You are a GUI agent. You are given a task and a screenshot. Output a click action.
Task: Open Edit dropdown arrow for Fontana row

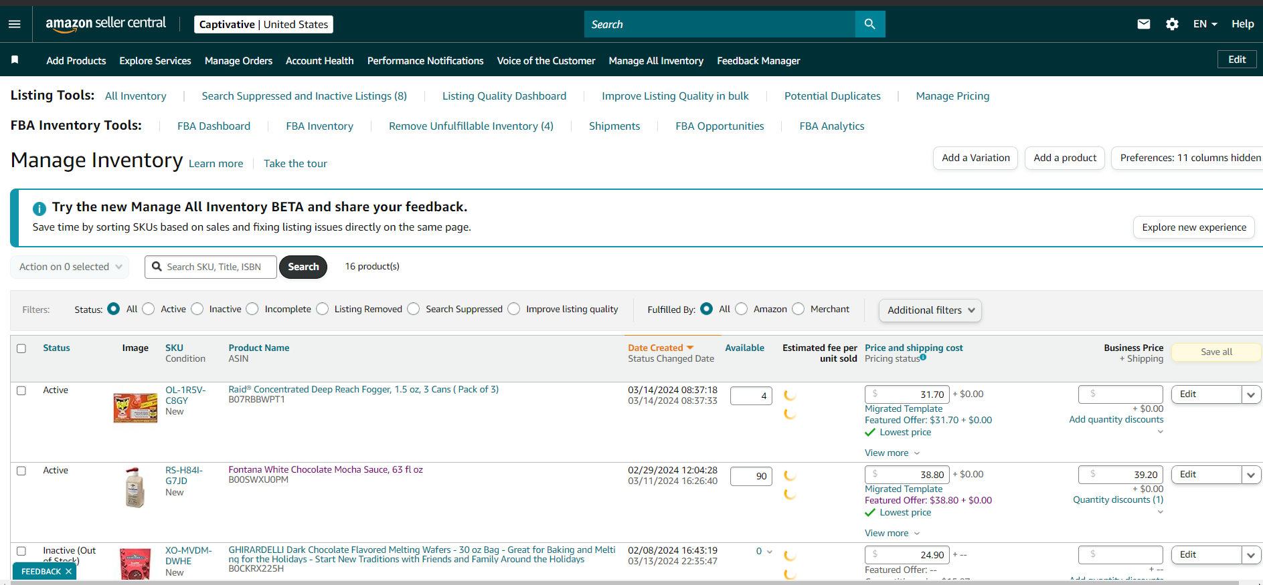click(x=1251, y=475)
